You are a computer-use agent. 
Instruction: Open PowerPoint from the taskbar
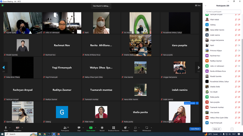(58, 134)
